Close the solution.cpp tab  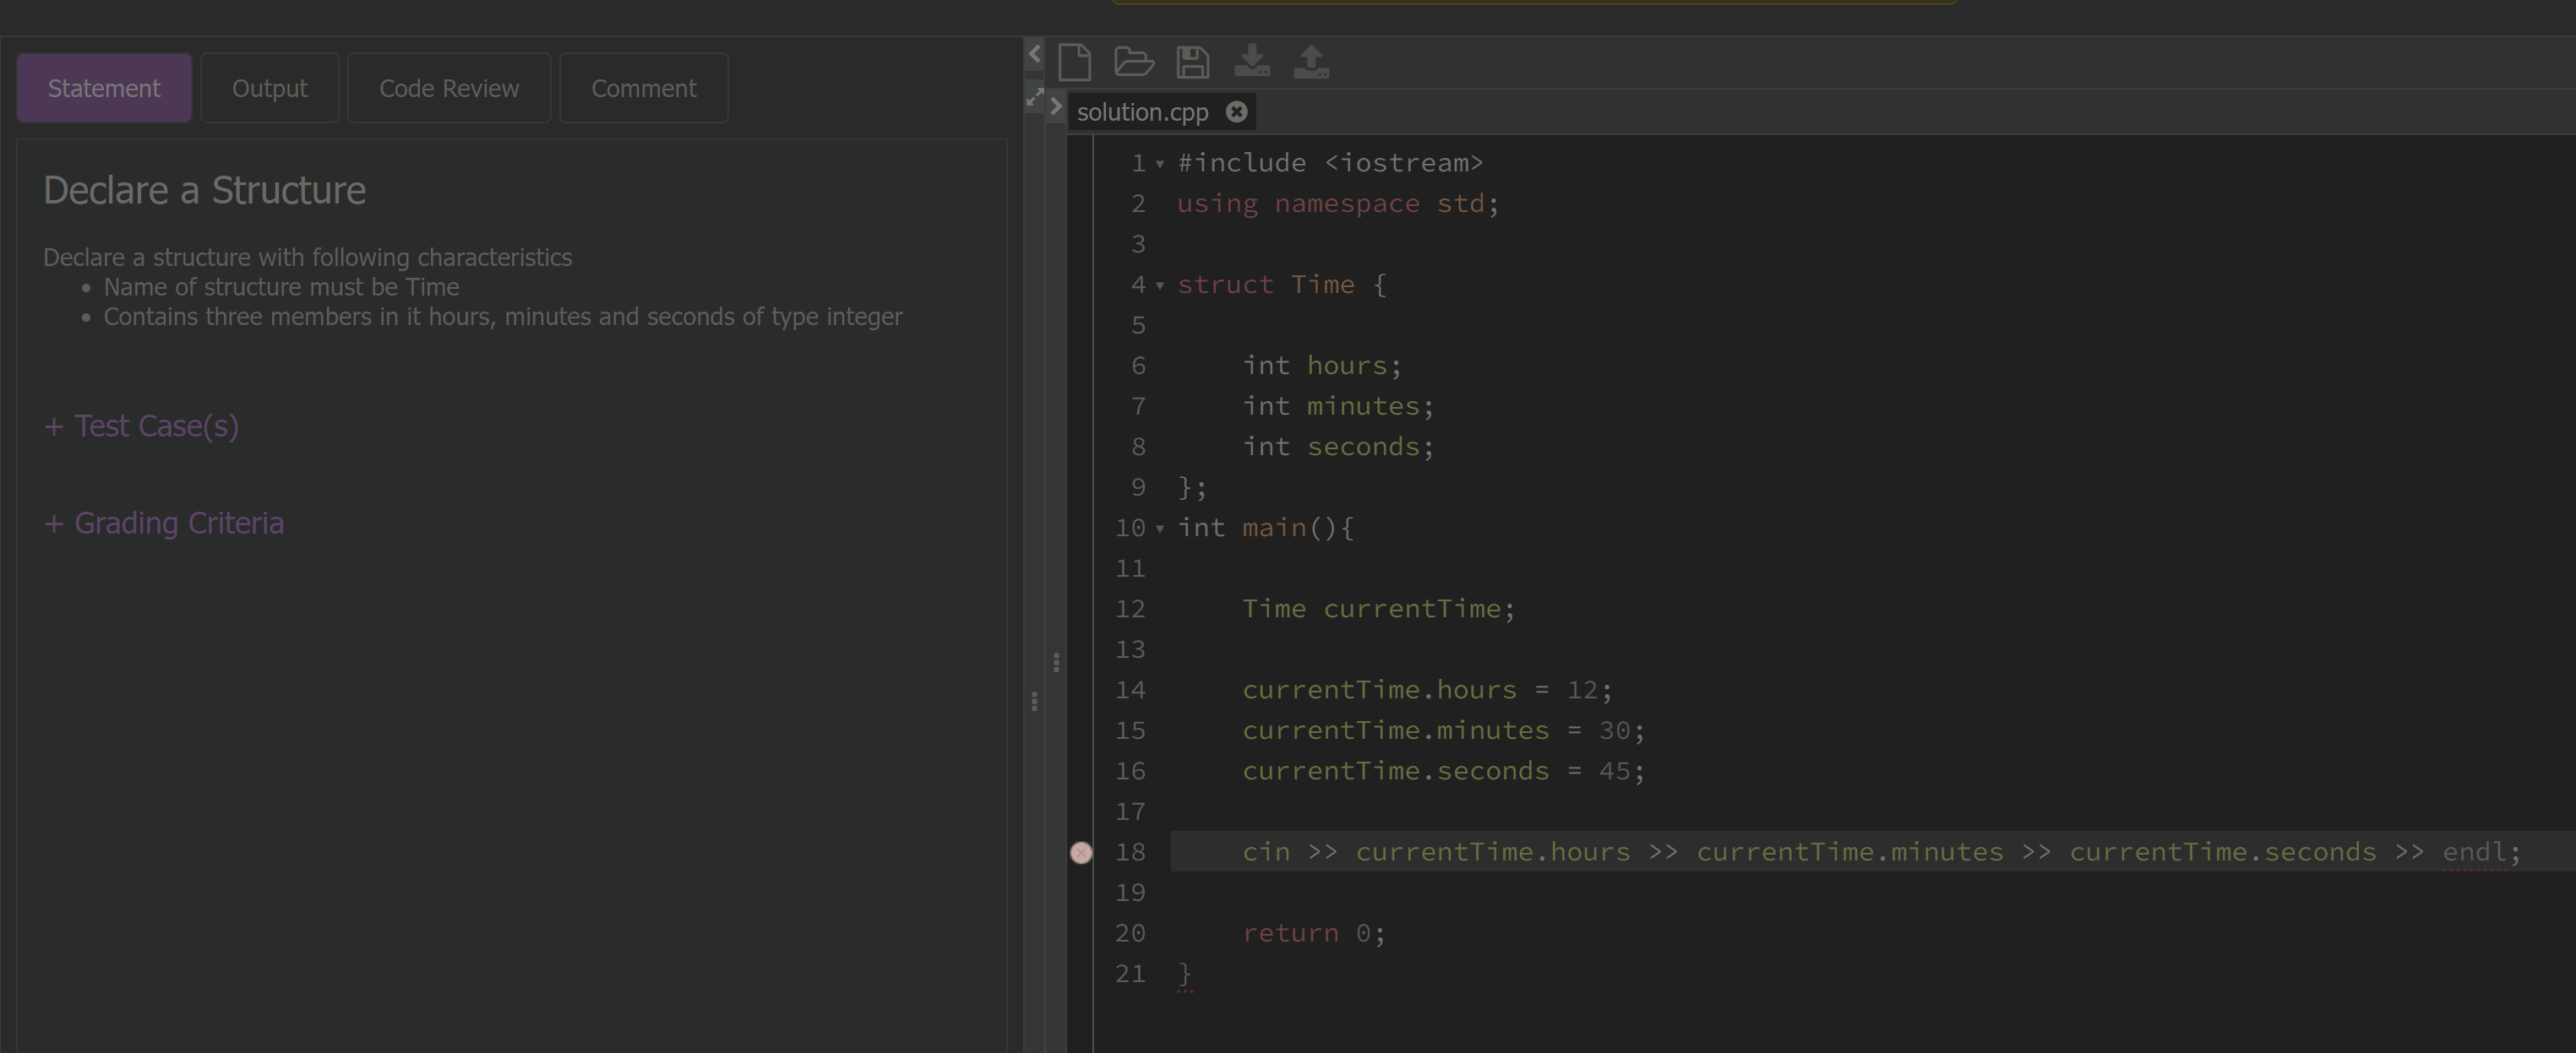1237,112
